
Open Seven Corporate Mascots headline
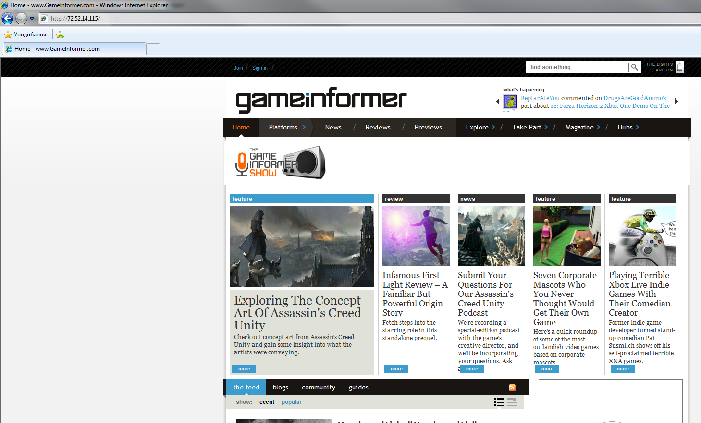pyautogui.click(x=565, y=298)
